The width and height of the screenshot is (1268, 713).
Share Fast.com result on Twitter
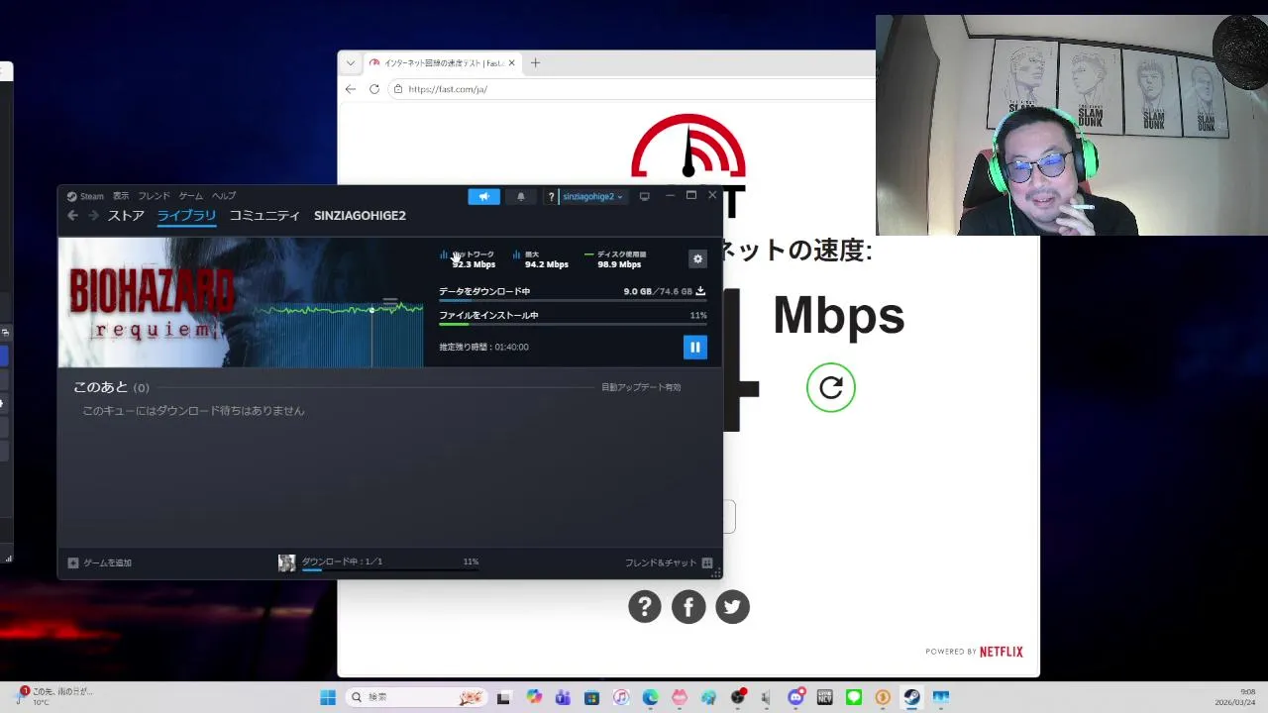(733, 607)
